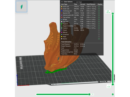Click the Seams white color square
Viewport: 130px width, 97px height.
[x=62, y=39]
